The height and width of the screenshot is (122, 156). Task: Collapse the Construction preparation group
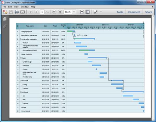point(20,39)
